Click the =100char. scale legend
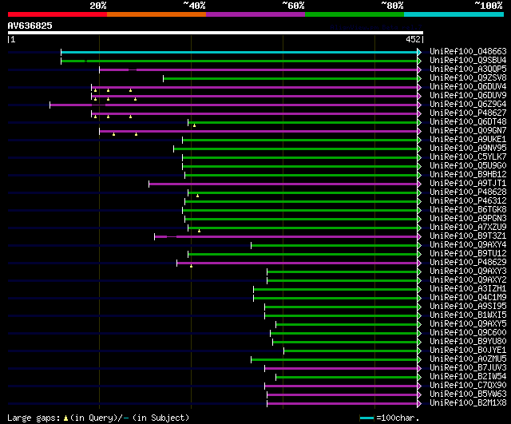 pos(390,418)
